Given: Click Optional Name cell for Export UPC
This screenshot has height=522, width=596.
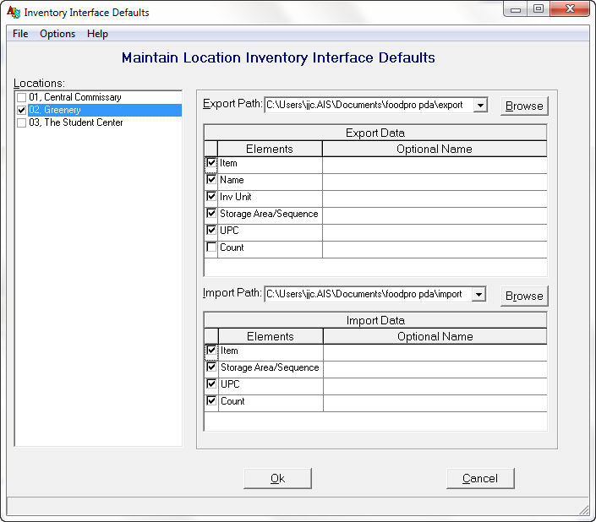Looking at the screenshot, I should click(x=435, y=232).
